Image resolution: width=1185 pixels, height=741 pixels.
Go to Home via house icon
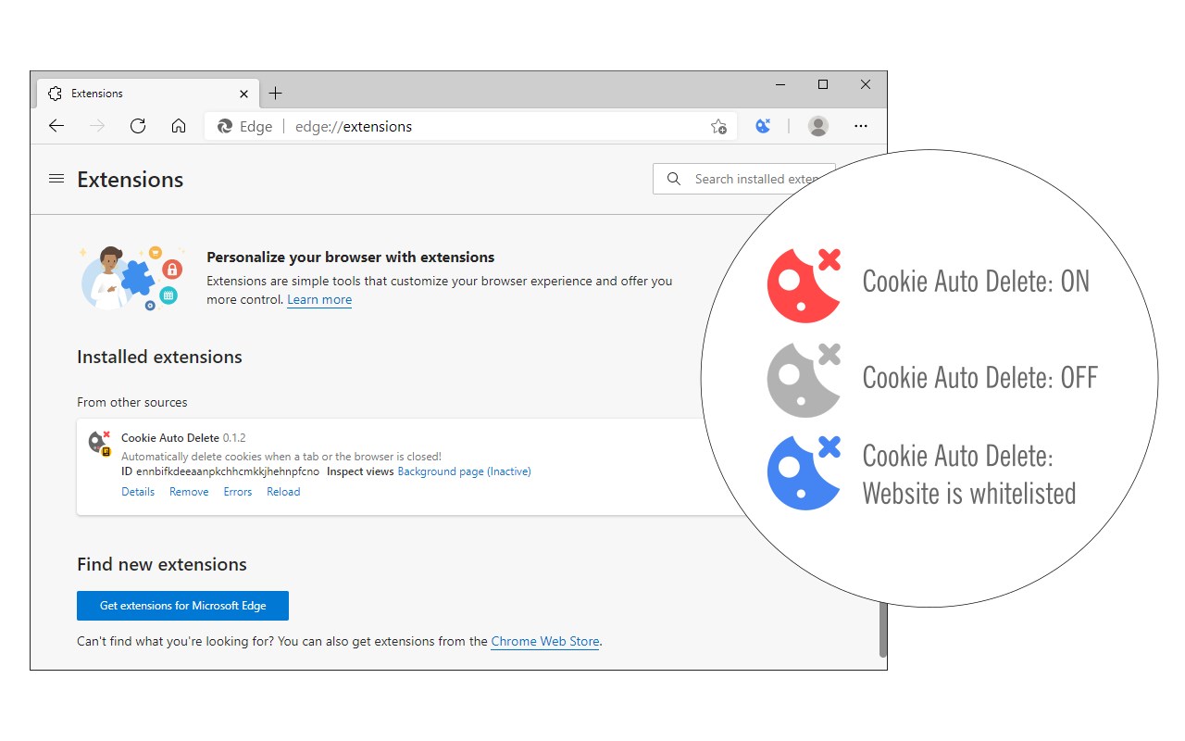pyautogui.click(x=179, y=126)
